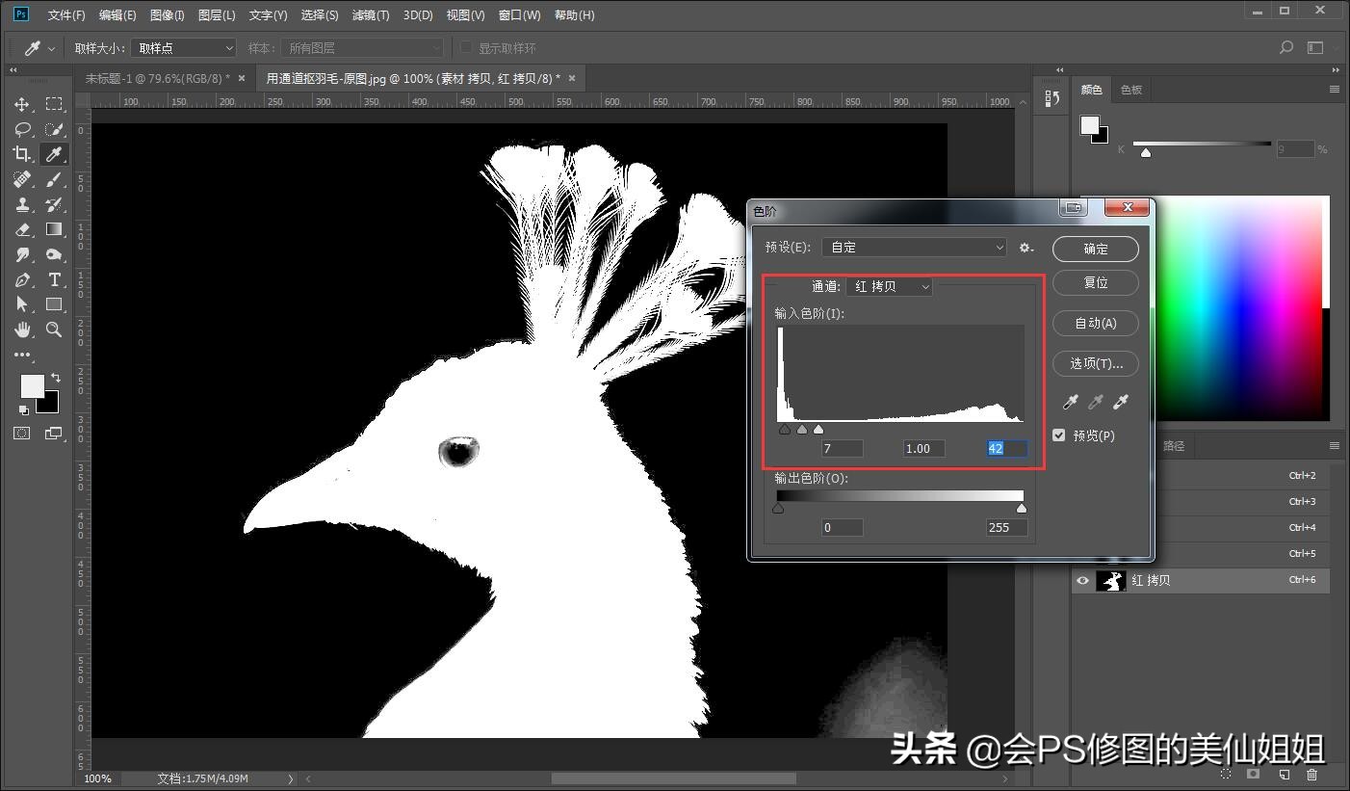
Task: Toggle visibility of the 红 拷贝 channel
Action: pyautogui.click(x=1082, y=580)
